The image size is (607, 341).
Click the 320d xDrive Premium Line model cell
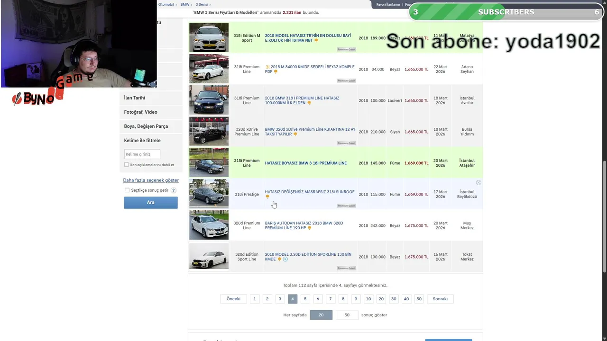click(x=247, y=132)
